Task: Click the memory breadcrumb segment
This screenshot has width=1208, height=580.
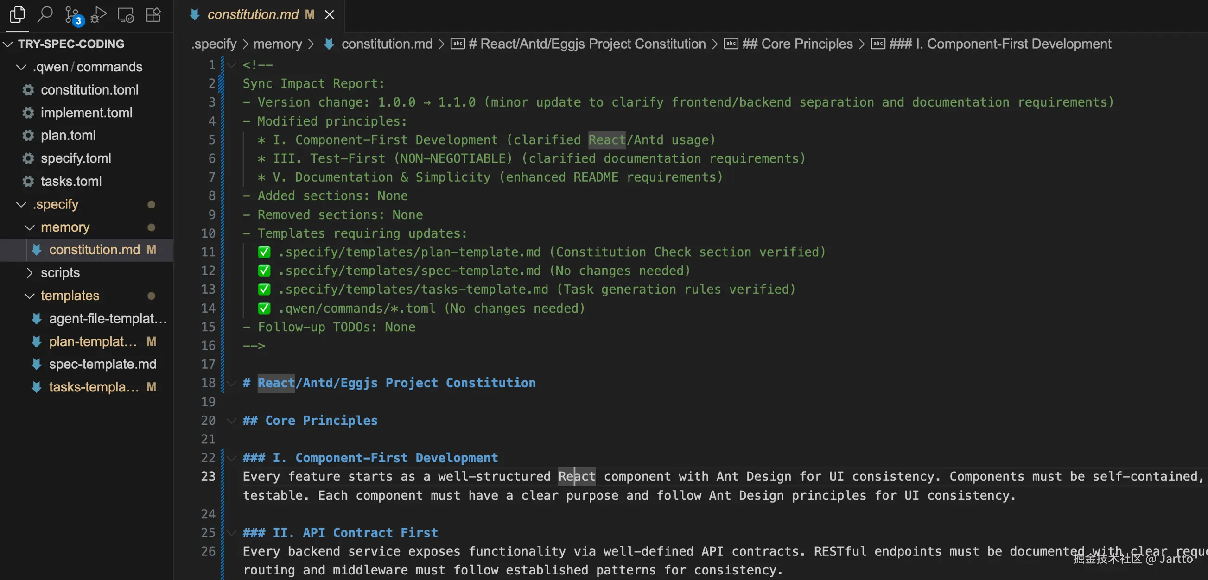Action: (x=278, y=44)
